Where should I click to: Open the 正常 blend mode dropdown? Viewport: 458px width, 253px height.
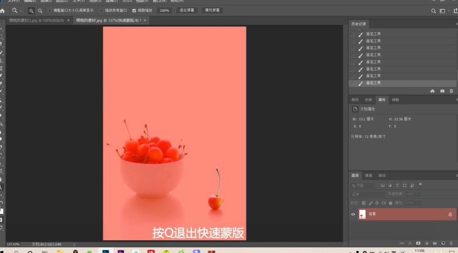(x=368, y=194)
